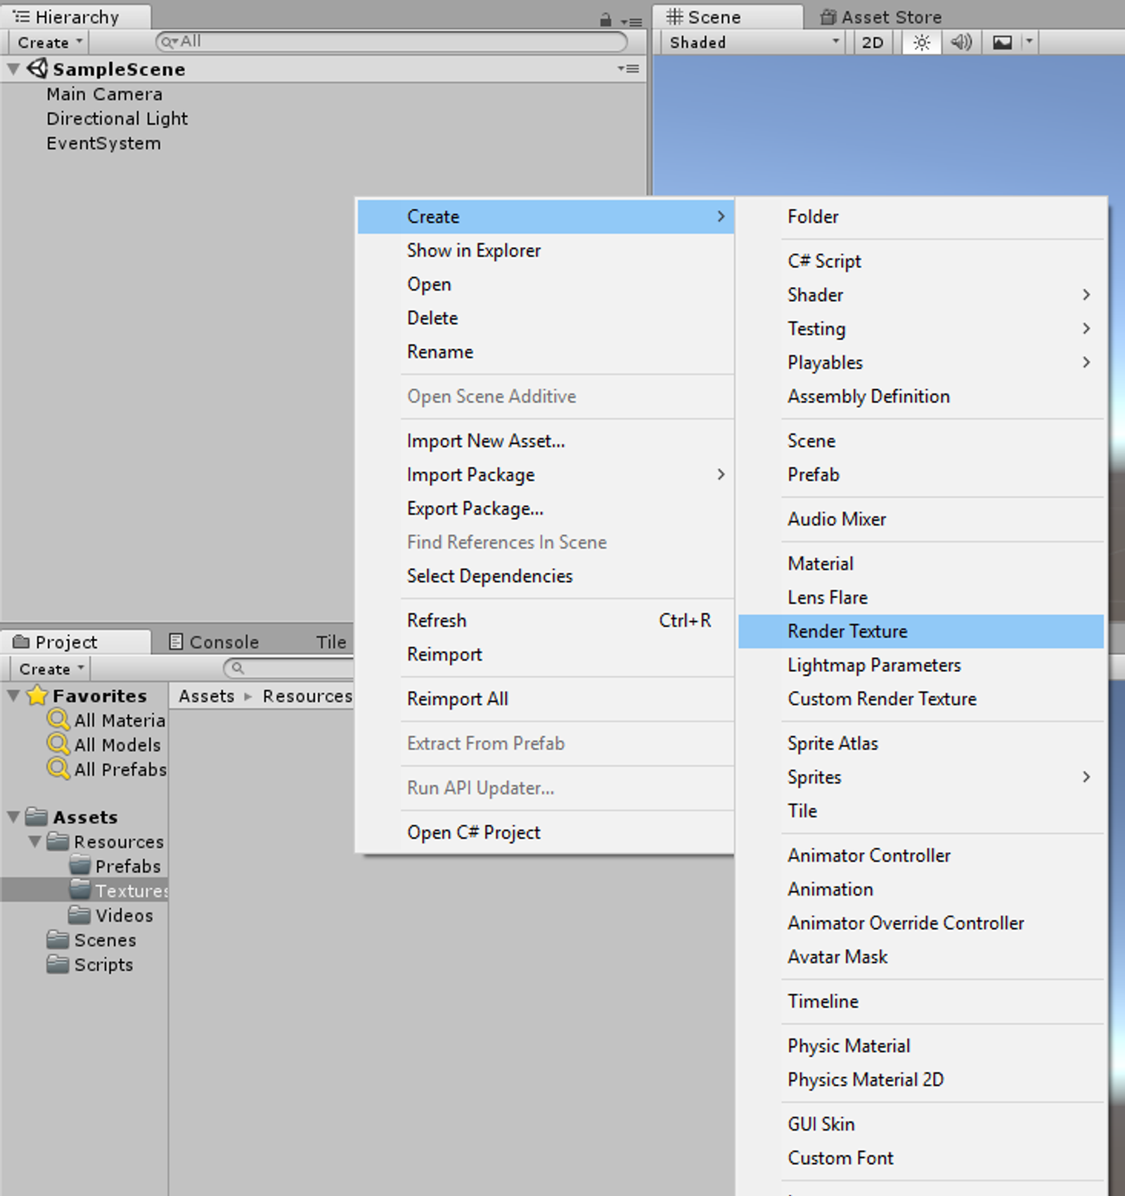Open SampleScene options menu icon
The image size is (1125, 1196).
coord(629,68)
